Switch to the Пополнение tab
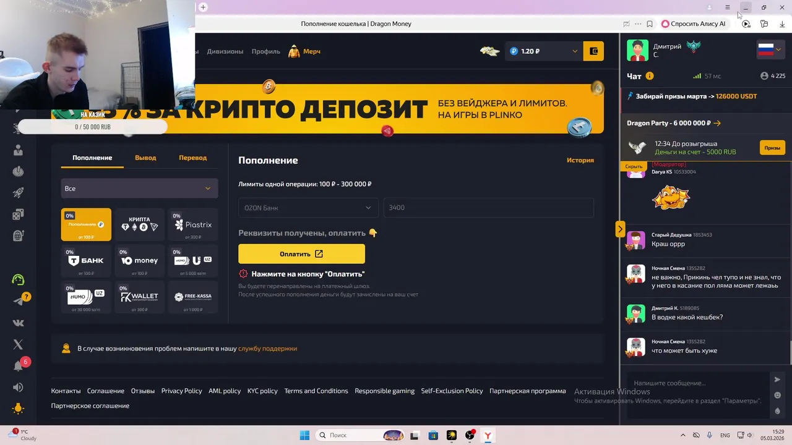This screenshot has height=445, width=792. pos(92,158)
